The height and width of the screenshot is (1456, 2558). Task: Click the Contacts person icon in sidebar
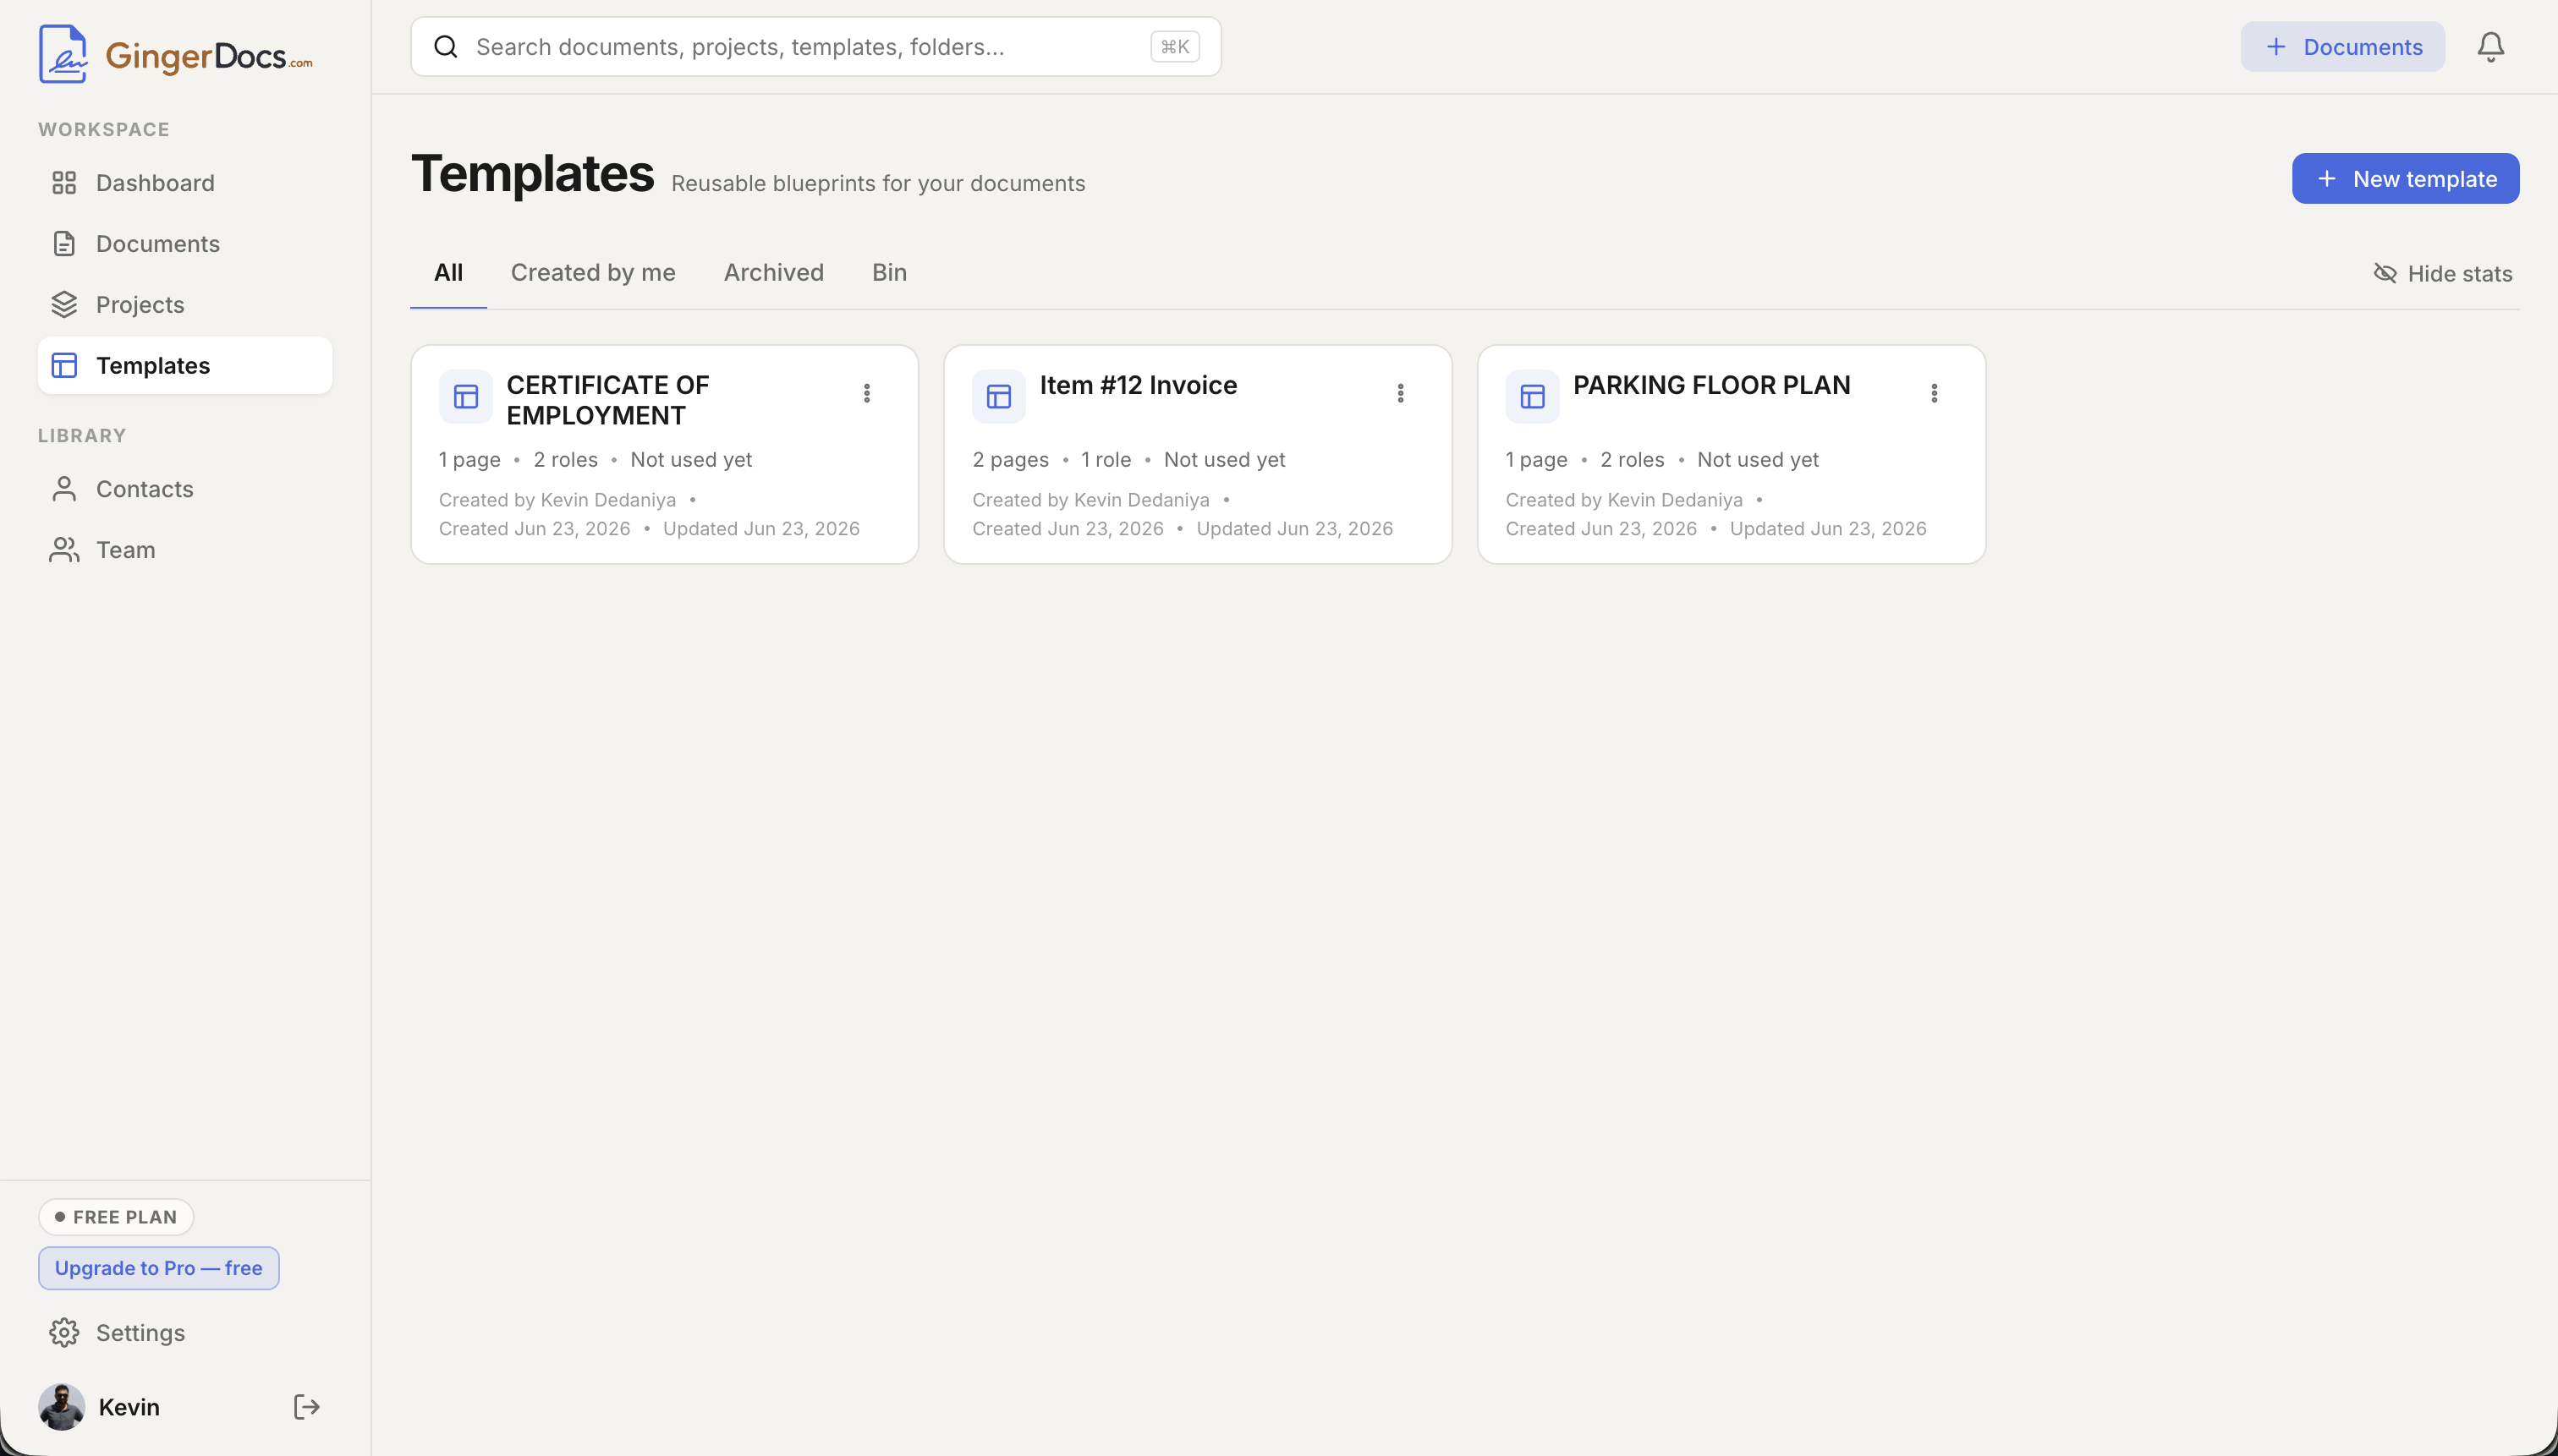[x=64, y=489]
